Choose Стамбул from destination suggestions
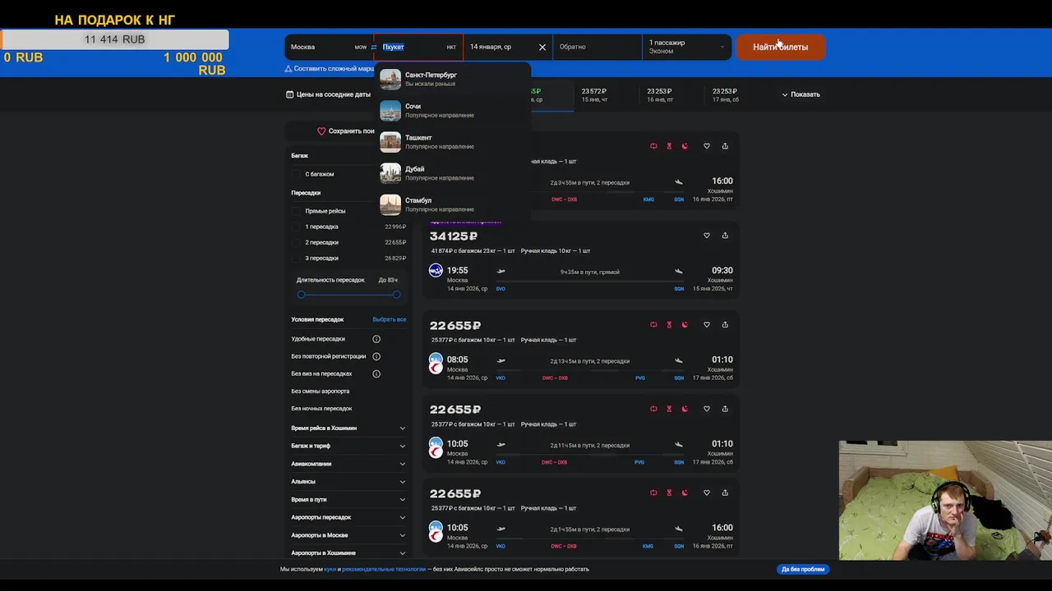1052x591 pixels. click(x=453, y=204)
